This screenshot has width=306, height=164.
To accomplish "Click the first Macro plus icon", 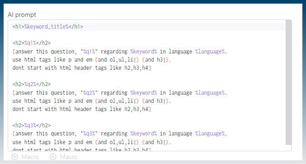I will point(15,157).
